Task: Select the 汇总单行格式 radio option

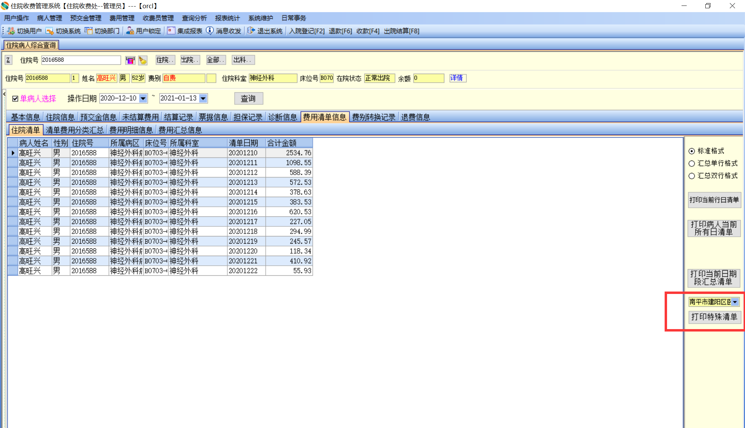Action: click(x=692, y=164)
